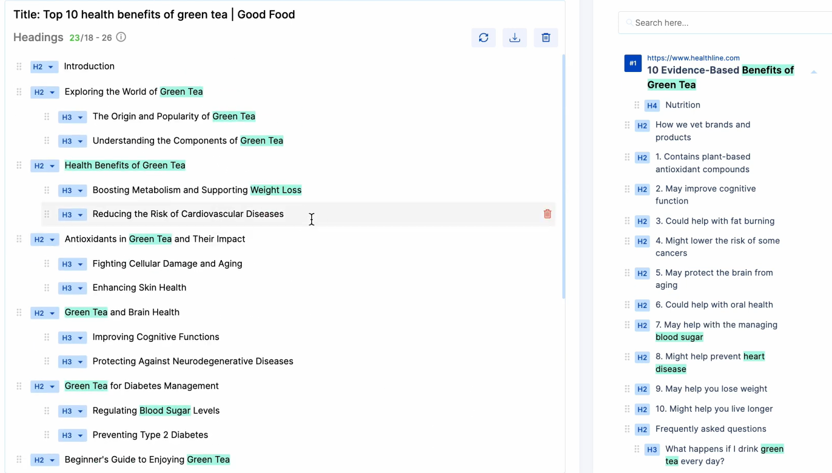Grab the drag handle beside Introduction
The width and height of the screenshot is (832, 473).
click(x=18, y=66)
